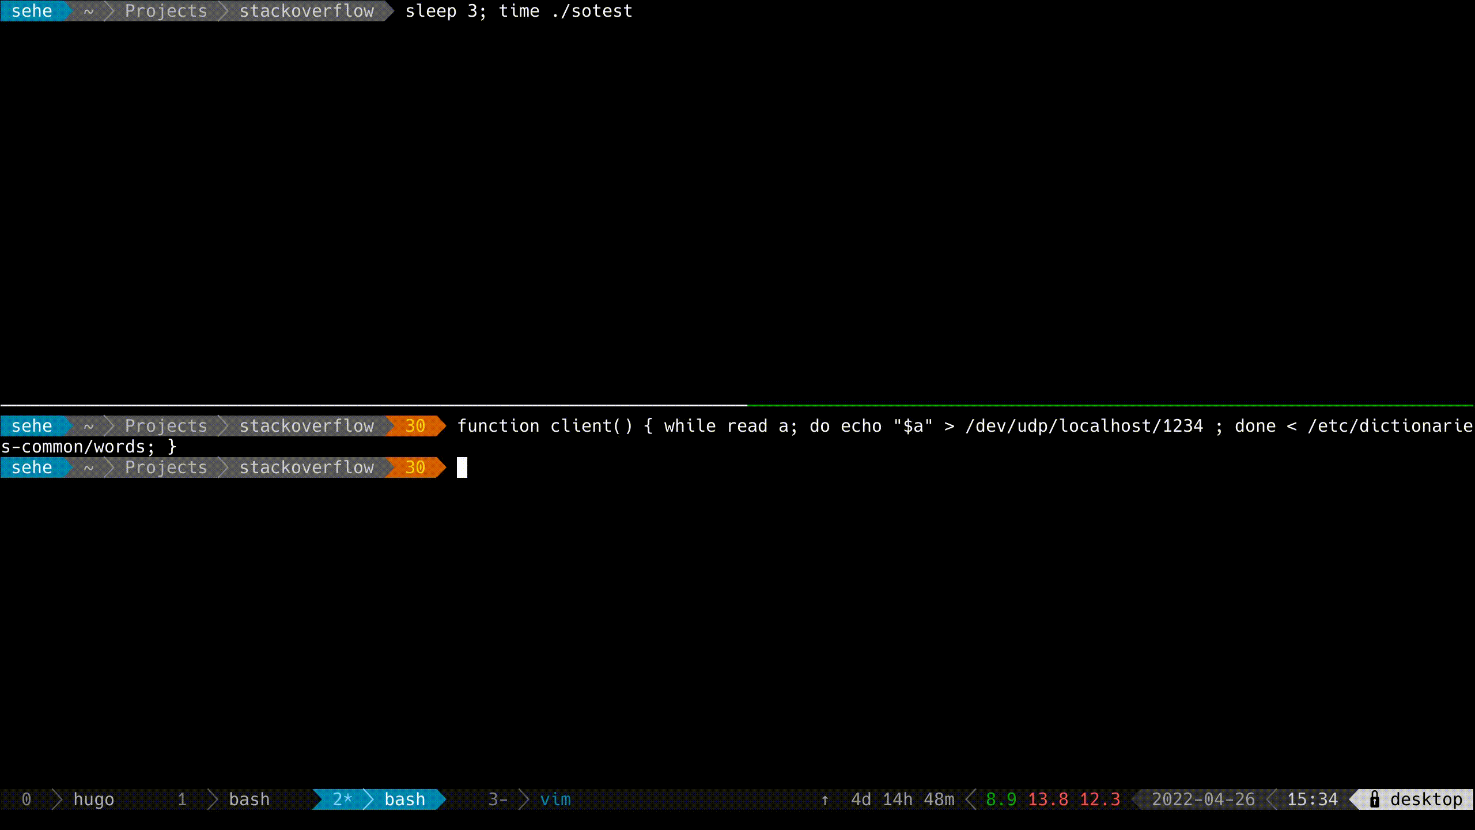Image resolution: width=1475 pixels, height=830 pixels.
Task: Click Projects segment on the function line prompt
Action: (x=166, y=426)
